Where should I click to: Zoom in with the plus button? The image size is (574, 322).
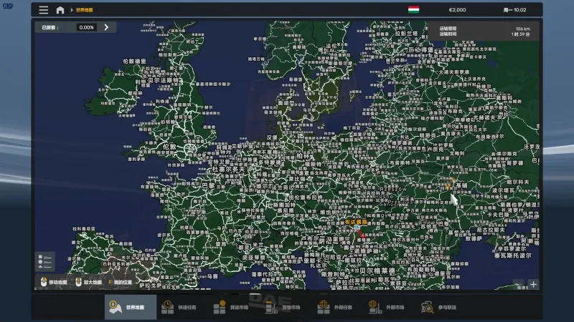(x=533, y=284)
